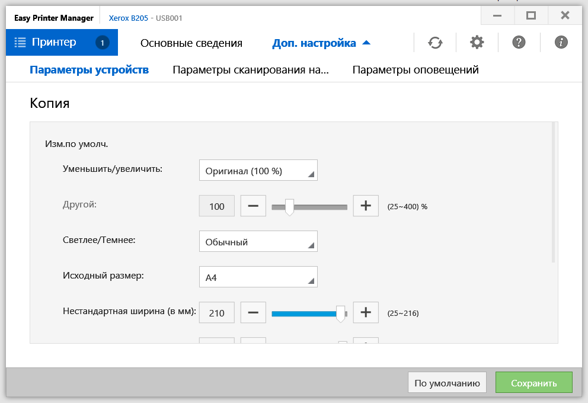Screen dimensions: 588x403
Task: Open the Уменьшить/увеличить dropdown
Action: (258, 171)
